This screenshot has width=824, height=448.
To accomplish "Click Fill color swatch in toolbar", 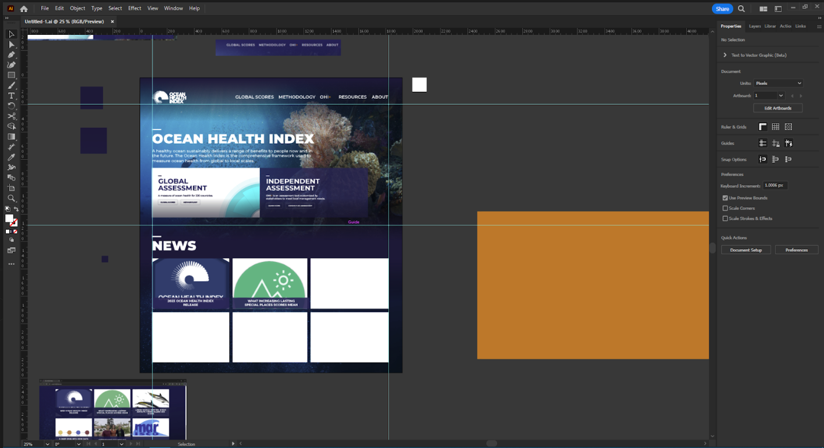I will pyautogui.click(x=9, y=218).
